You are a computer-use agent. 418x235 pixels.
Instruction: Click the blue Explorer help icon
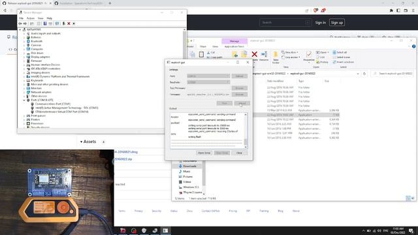[413, 46]
